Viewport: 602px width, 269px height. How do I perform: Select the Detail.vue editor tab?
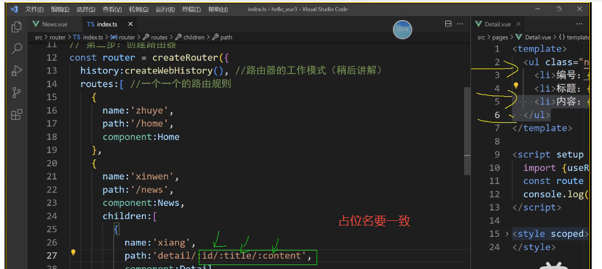[497, 24]
